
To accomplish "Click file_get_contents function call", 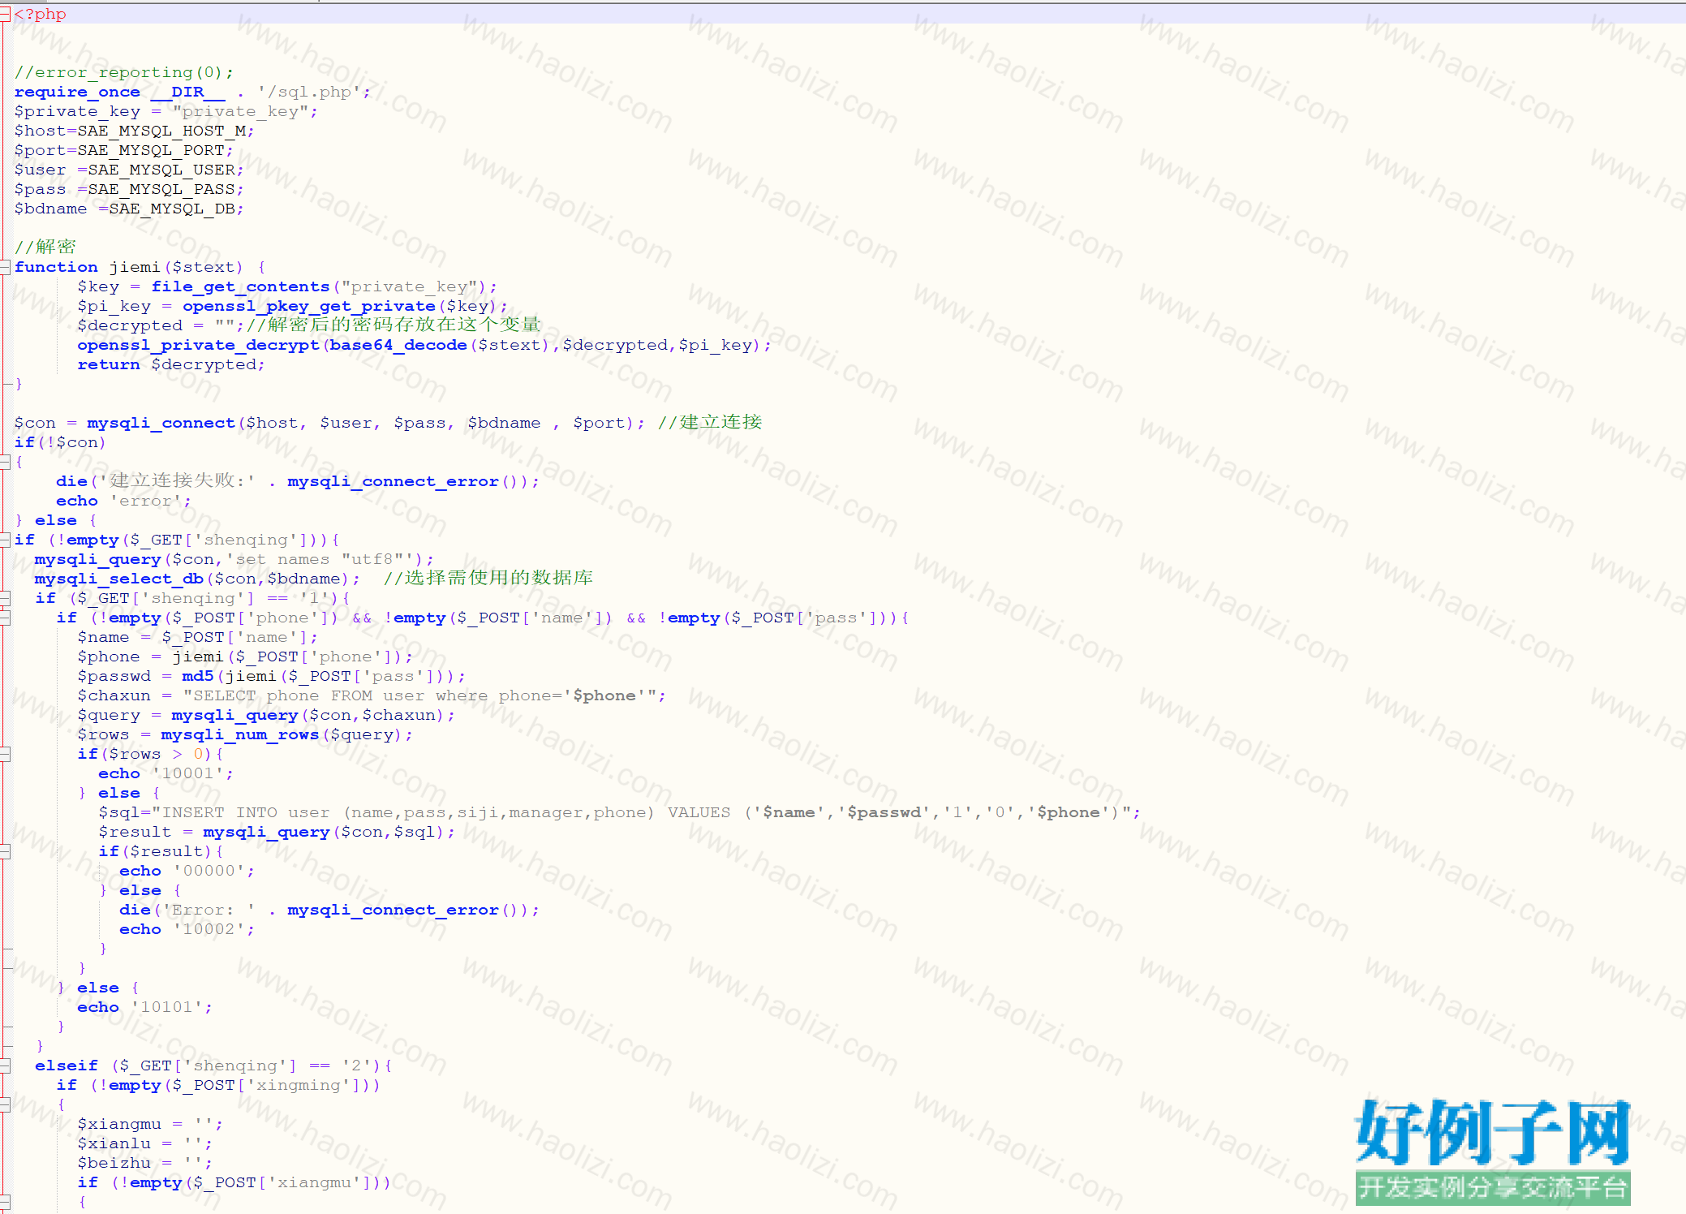I will (x=240, y=286).
